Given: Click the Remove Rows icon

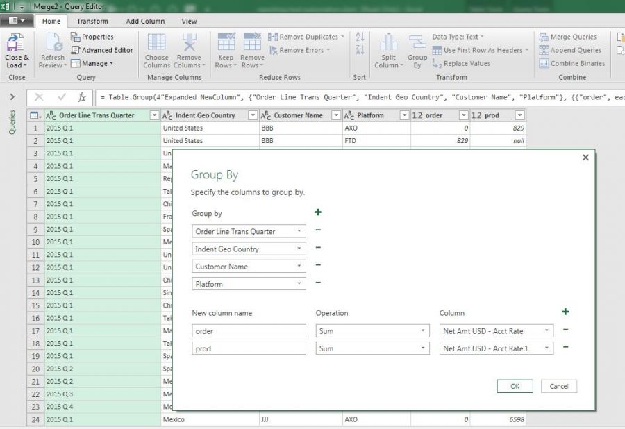Looking at the screenshot, I should pos(252,42).
